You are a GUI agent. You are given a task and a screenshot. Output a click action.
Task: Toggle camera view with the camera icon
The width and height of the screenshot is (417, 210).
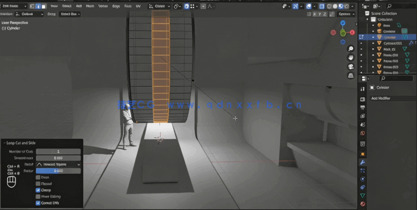click(x=351, y=67)
